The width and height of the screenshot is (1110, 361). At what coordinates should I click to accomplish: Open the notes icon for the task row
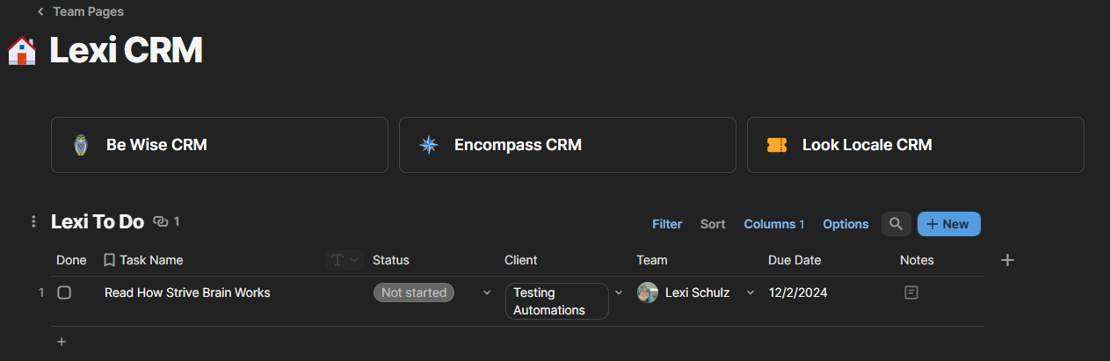coord(911,292)
